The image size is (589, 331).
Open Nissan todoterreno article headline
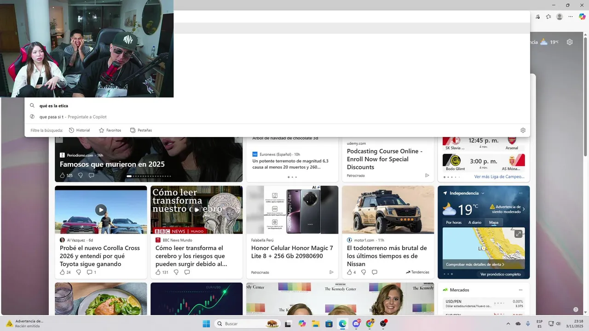tap(387, 256)
